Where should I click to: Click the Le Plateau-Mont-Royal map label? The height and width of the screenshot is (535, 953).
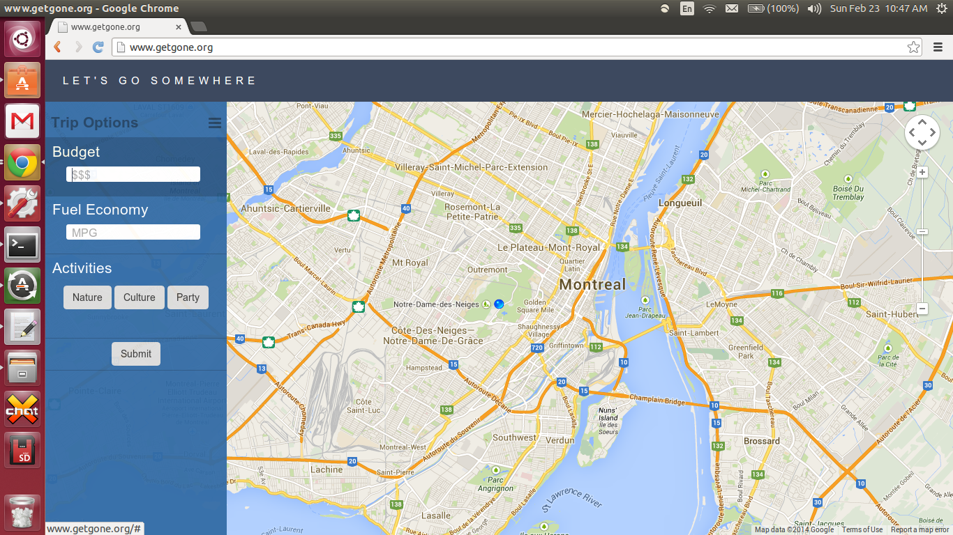(x=548, y=247)
